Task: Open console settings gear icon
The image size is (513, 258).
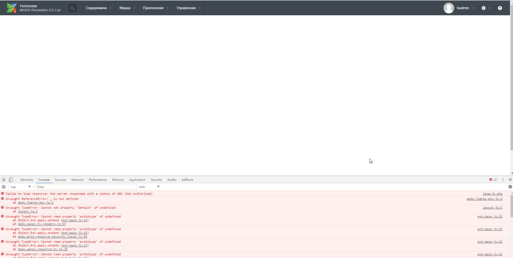Action: point(510,187)
